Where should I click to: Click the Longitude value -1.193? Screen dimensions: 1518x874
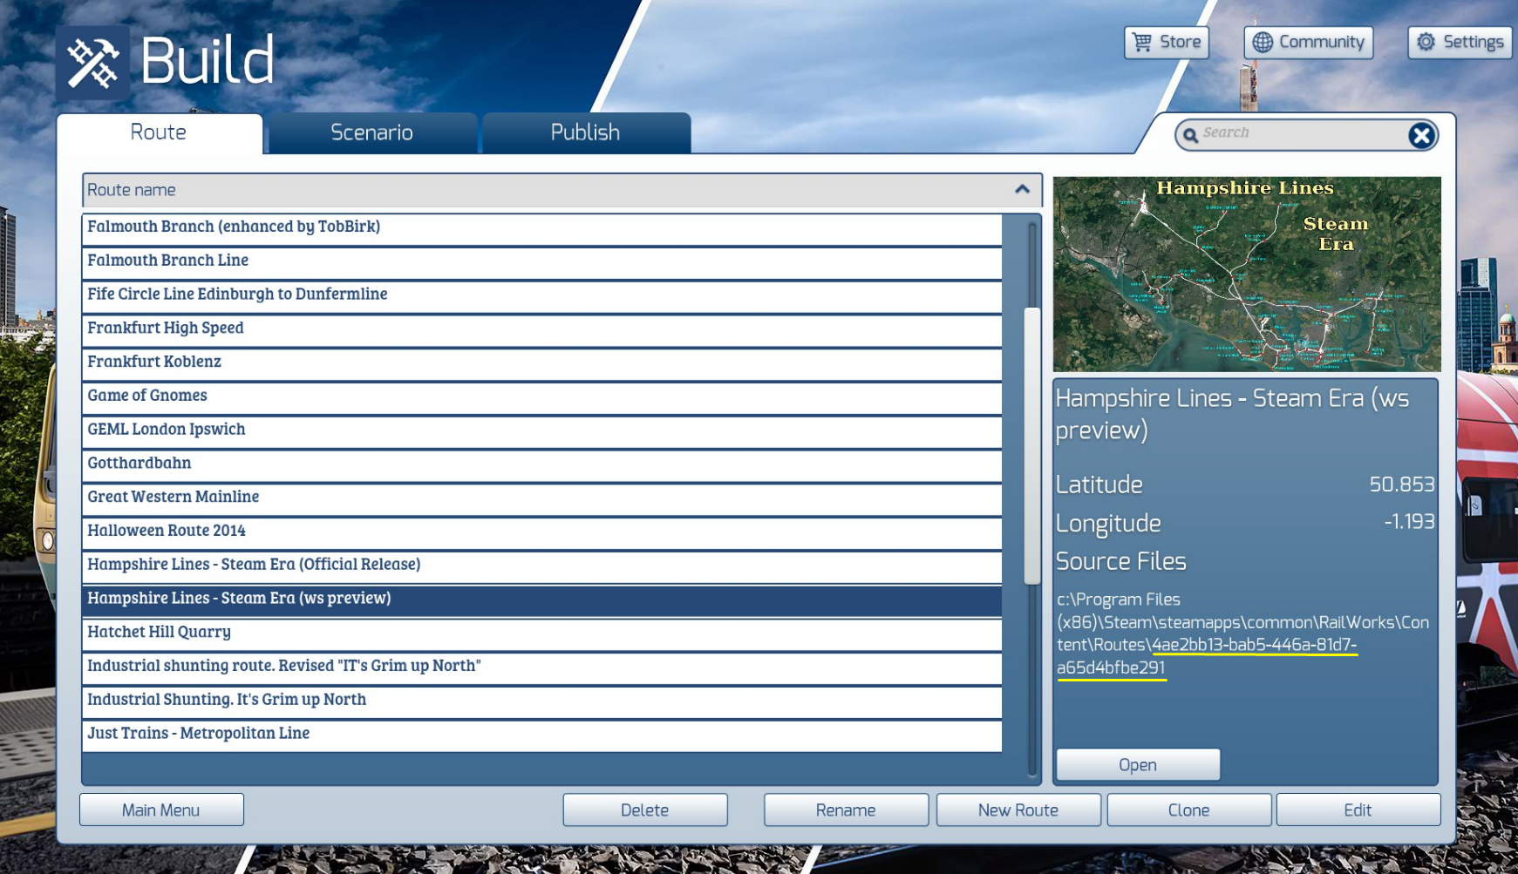[1409, 522]
